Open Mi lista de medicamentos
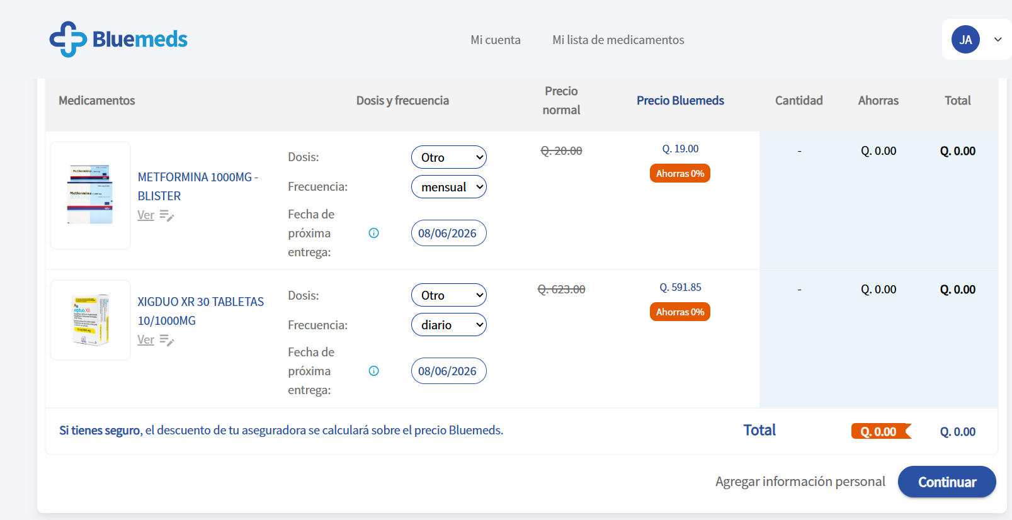Viewport: 1012px width, 520px height. (618, 40)
